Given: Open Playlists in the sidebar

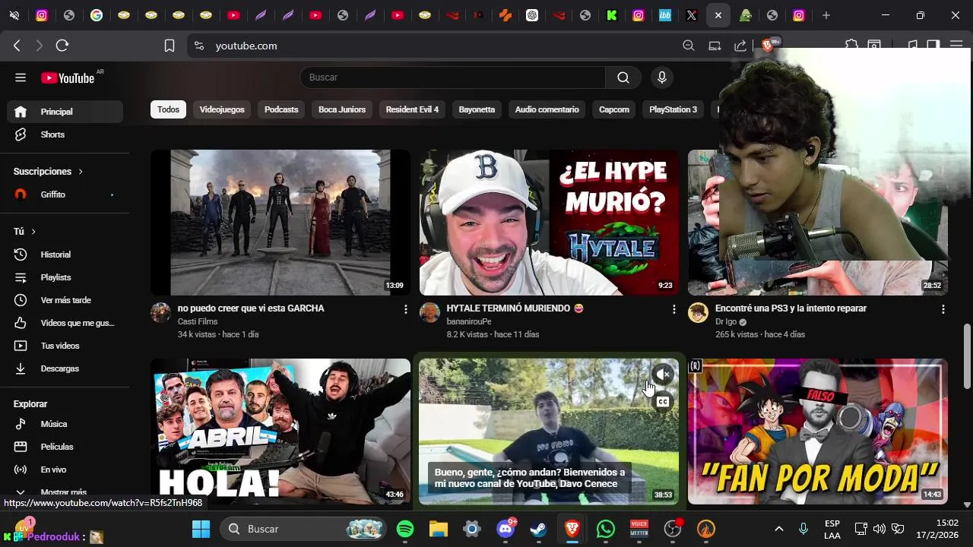Looking at the screenshot, I should 65,277.
